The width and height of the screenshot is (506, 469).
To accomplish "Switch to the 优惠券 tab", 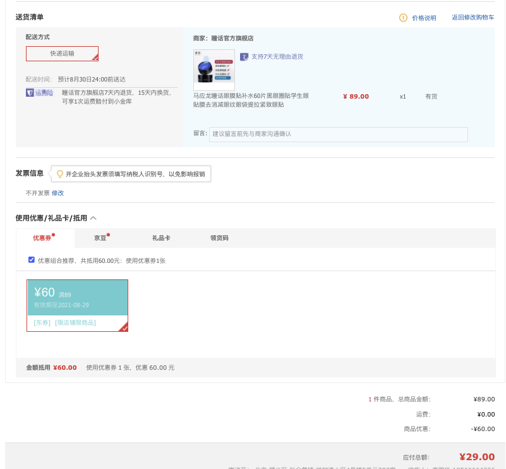I will pyautogui.click(x=42, y=238).
